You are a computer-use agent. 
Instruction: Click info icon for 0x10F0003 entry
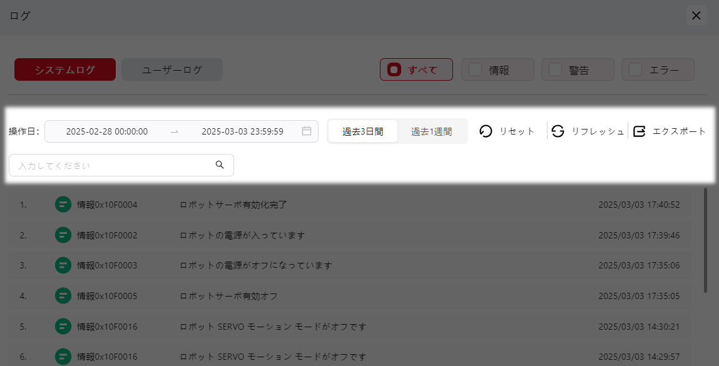[63, 265]
